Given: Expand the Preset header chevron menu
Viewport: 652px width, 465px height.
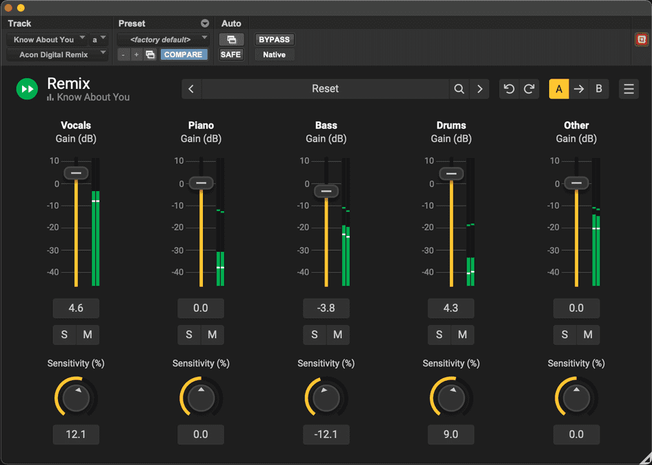Looking at the screenshot, I should (205, 23).
